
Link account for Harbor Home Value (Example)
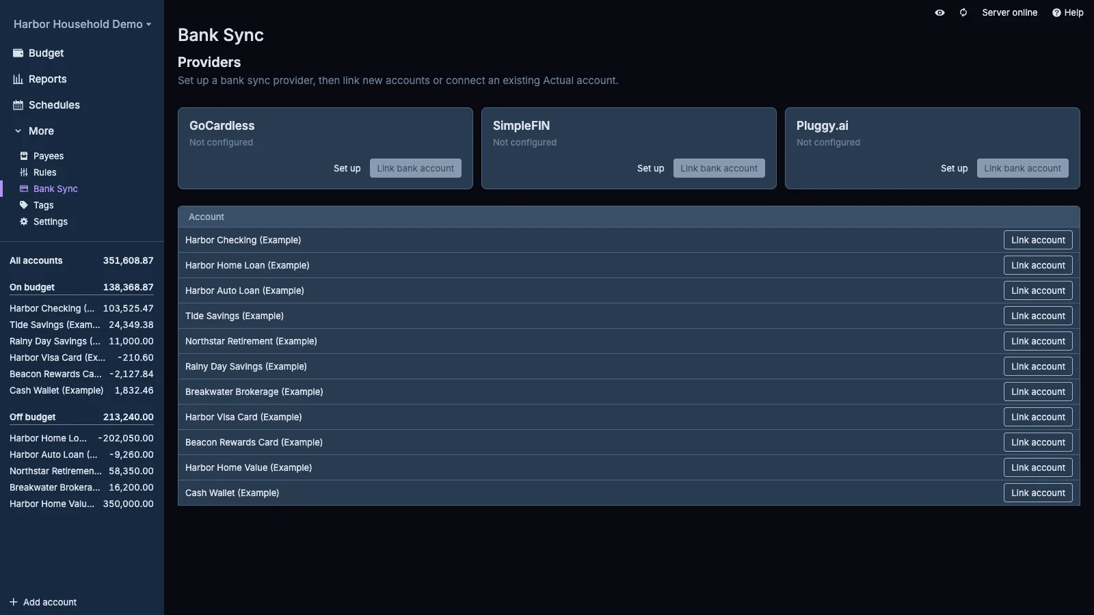click(1038, 467)
